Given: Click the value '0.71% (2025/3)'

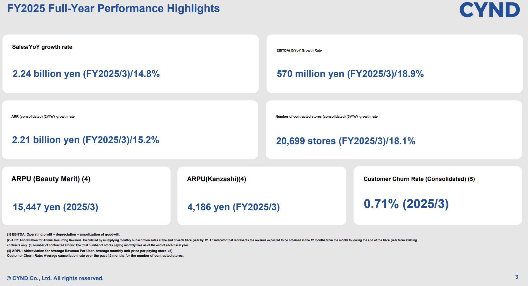Looking at the screenshot, I should tap(406, 204).
